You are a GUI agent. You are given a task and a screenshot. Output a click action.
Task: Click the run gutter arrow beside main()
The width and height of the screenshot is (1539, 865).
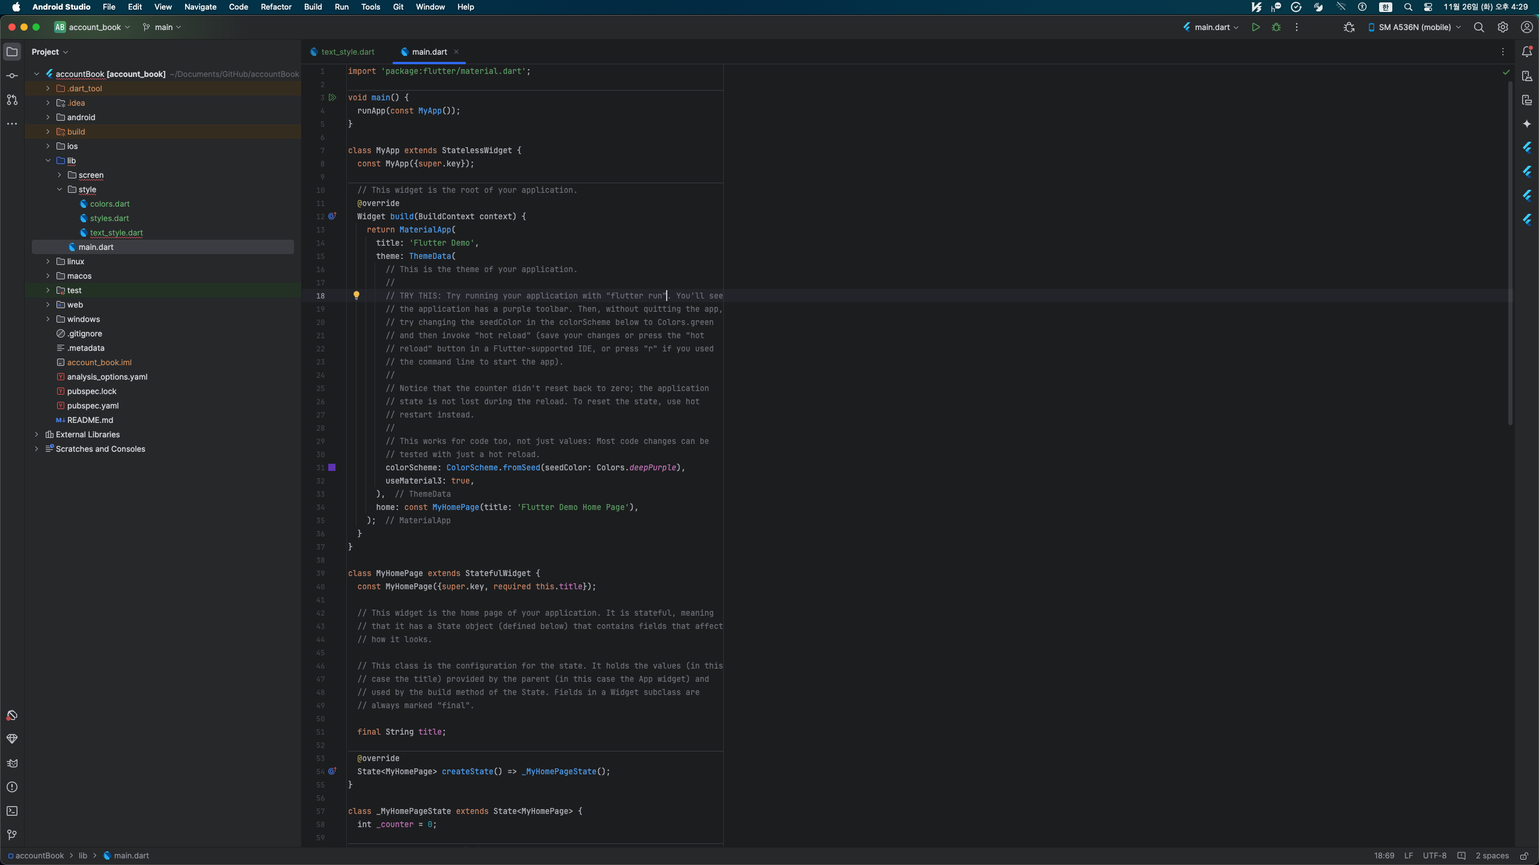point(332,97)
